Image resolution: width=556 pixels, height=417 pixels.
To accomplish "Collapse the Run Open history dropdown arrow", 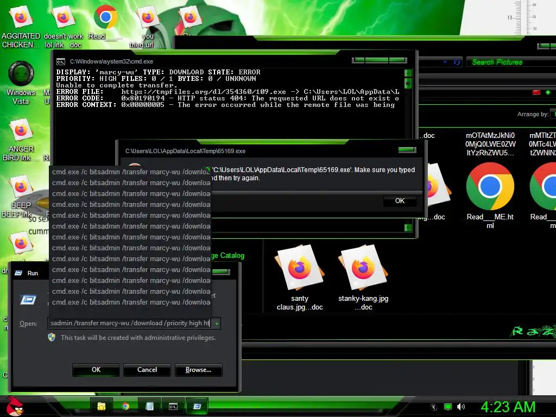I will coord(217,324).
